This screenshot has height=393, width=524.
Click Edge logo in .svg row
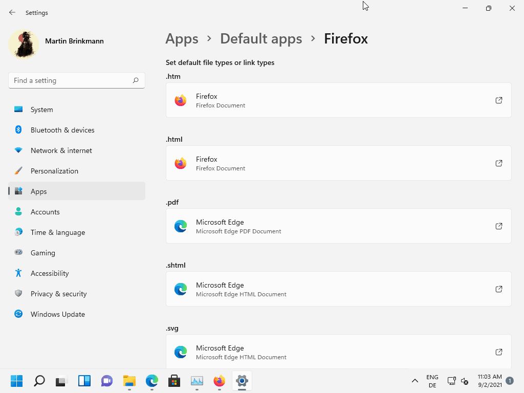click(181, 352)
